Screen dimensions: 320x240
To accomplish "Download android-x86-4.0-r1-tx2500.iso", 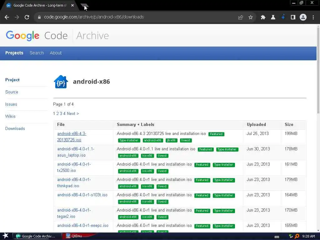I will click(x=74, y=167).
